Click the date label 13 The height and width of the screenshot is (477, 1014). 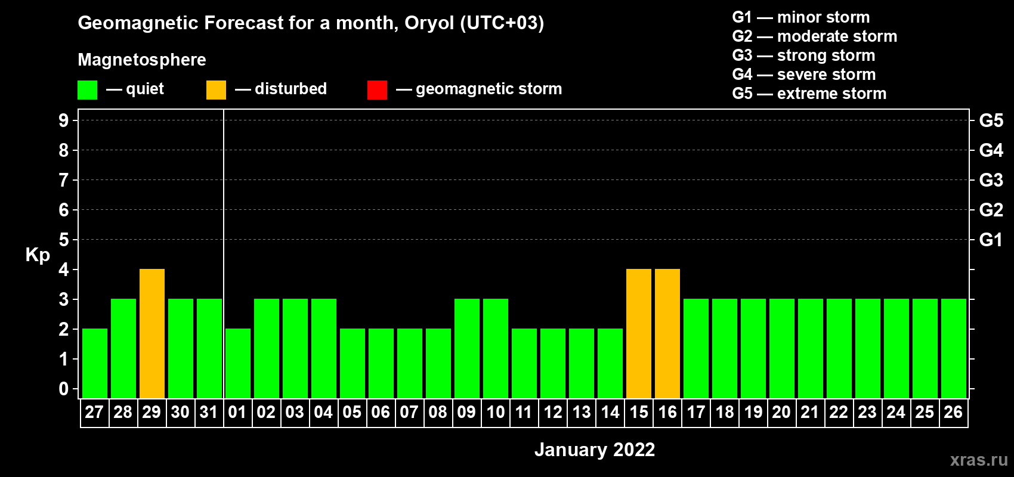pyautogui.click(x=581, y=413)
